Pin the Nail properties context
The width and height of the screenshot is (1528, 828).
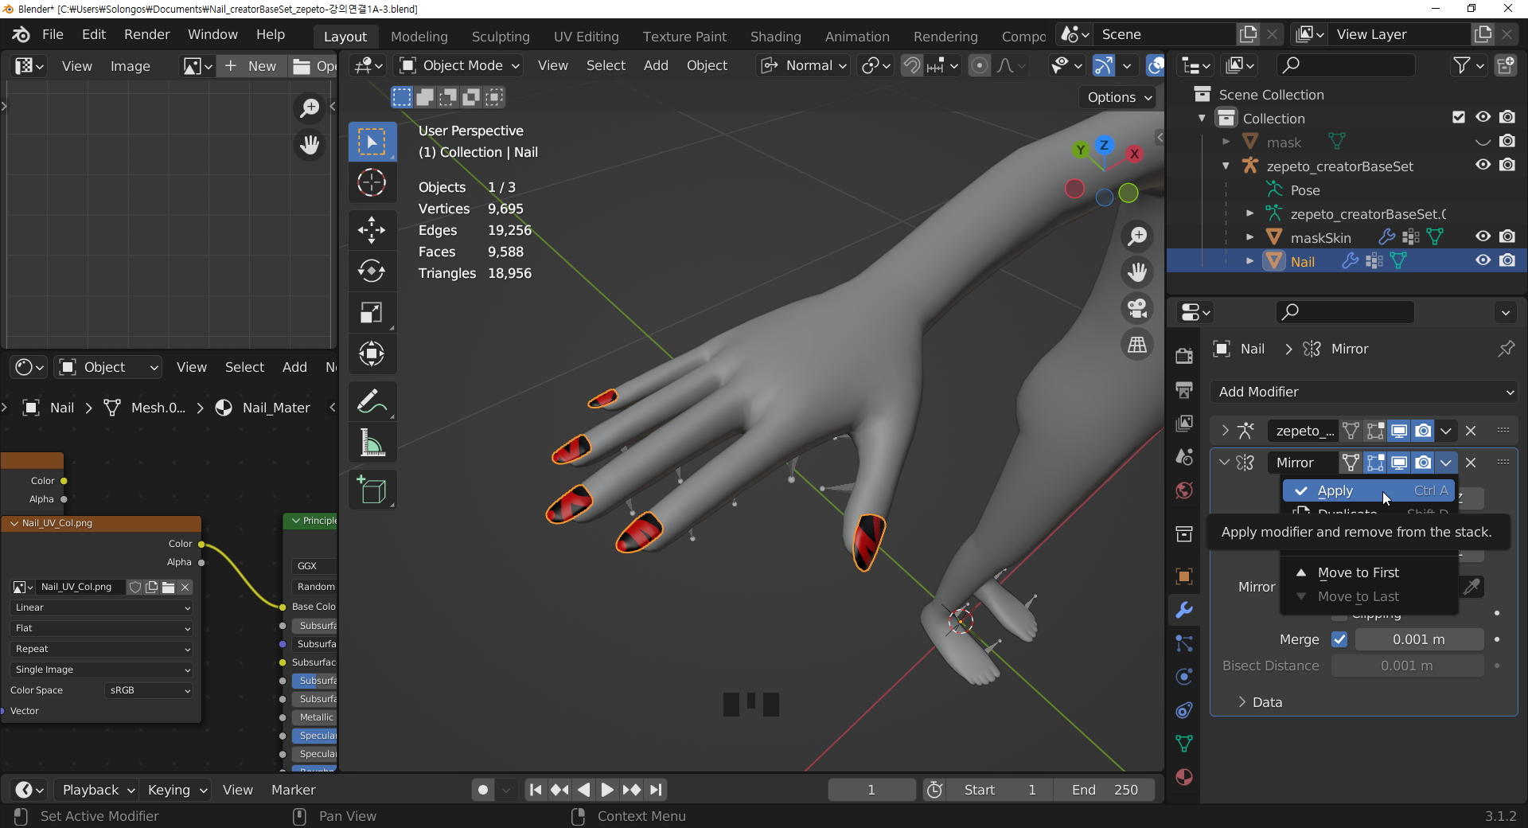(x=1506, y=349)
